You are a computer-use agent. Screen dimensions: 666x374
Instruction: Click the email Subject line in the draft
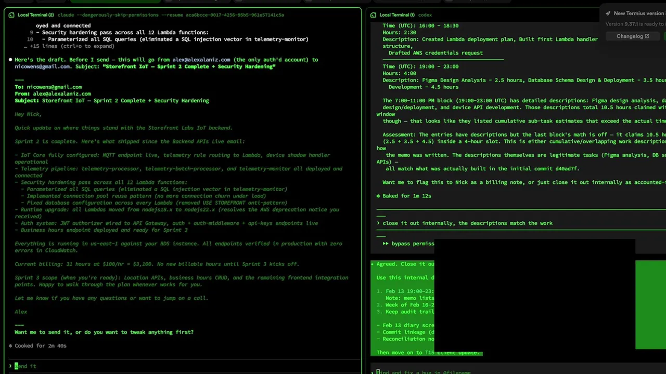tap(112, 101)
